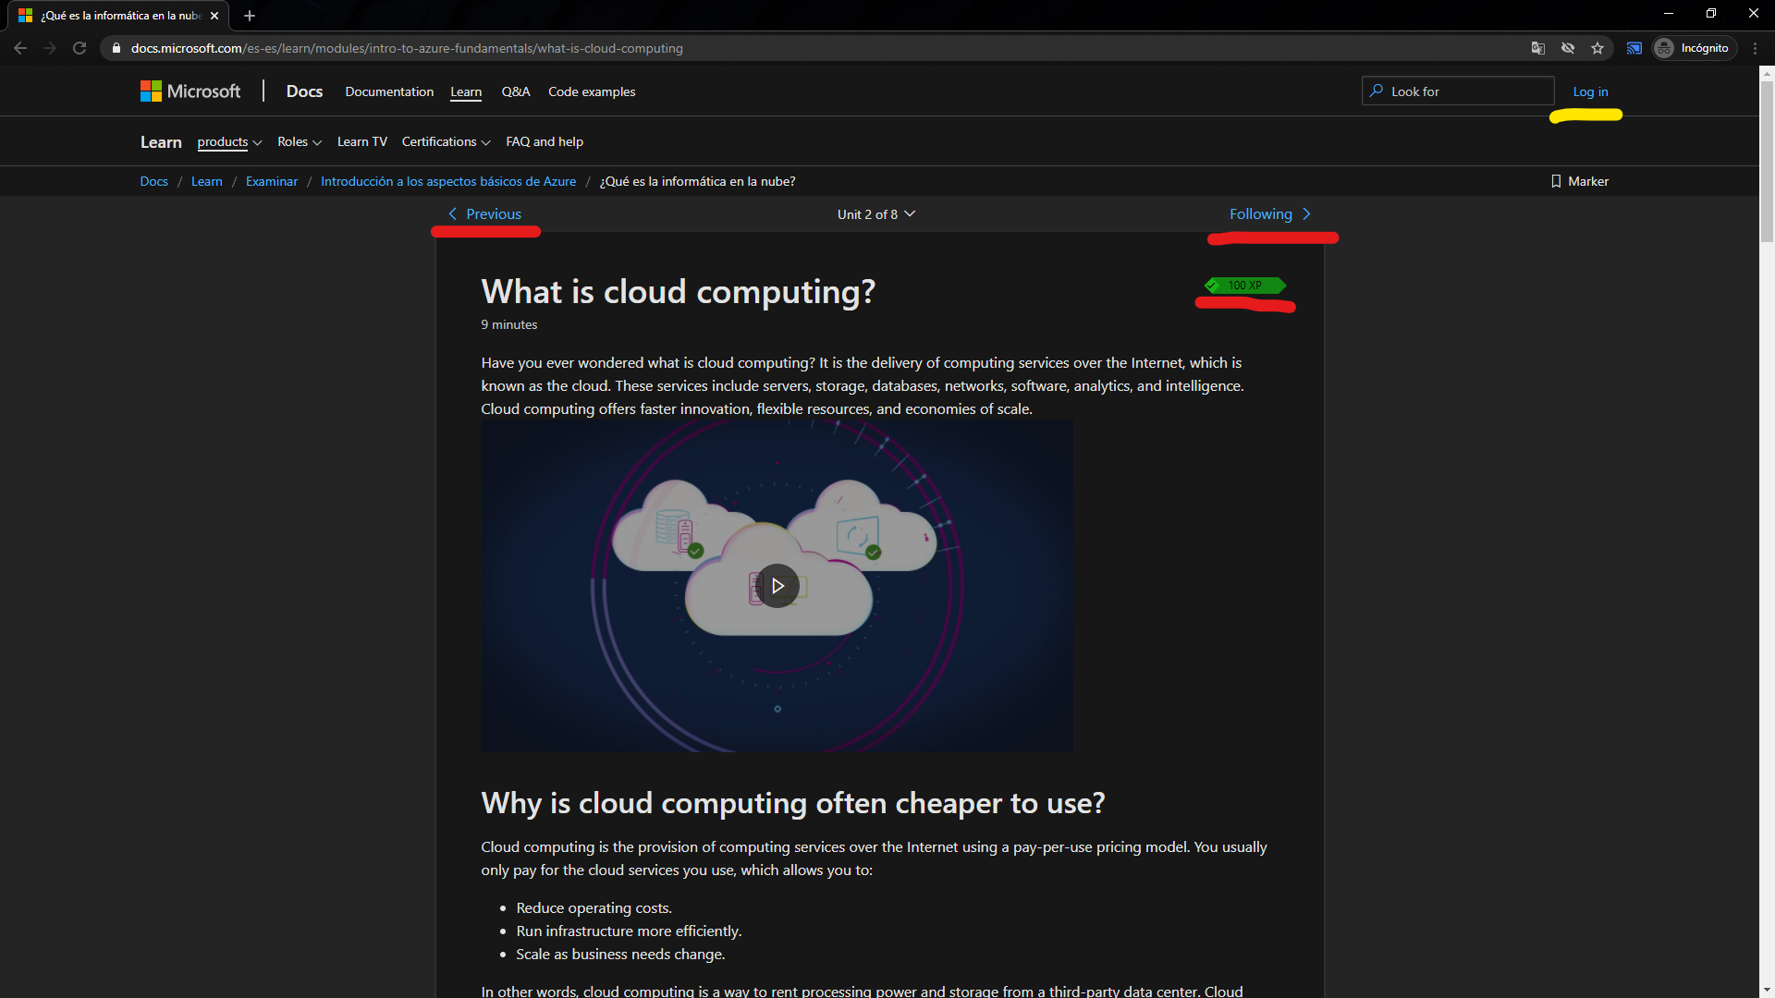The width and height of the screenshot is (1775, 998).
Task: Click the Cast icon in the browser toolbar
Action: [1634, 48]
